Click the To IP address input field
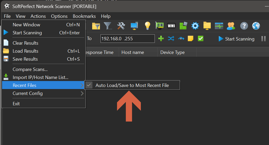 127,39
